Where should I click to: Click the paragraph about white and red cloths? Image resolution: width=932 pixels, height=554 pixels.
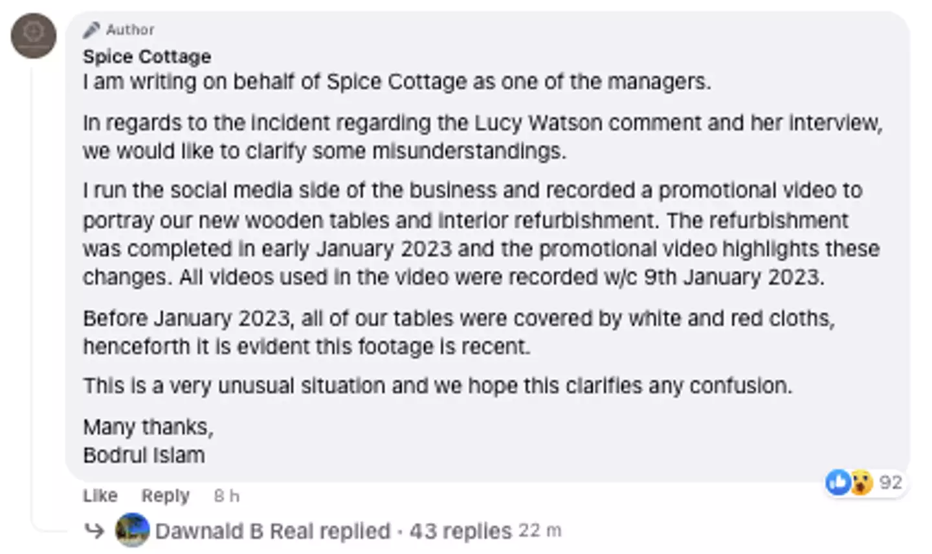coord(458,332)
